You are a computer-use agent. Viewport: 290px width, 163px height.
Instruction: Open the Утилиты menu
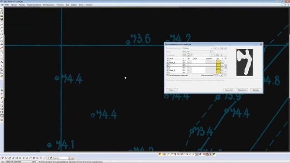pyautogui.click(x=60, y=5)
